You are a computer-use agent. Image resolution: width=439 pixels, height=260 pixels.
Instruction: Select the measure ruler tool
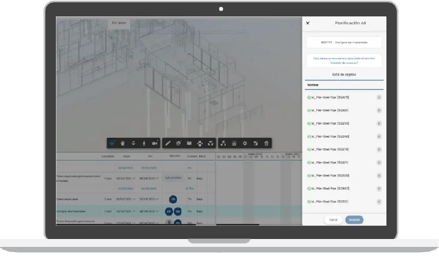(x=168, y=143)
